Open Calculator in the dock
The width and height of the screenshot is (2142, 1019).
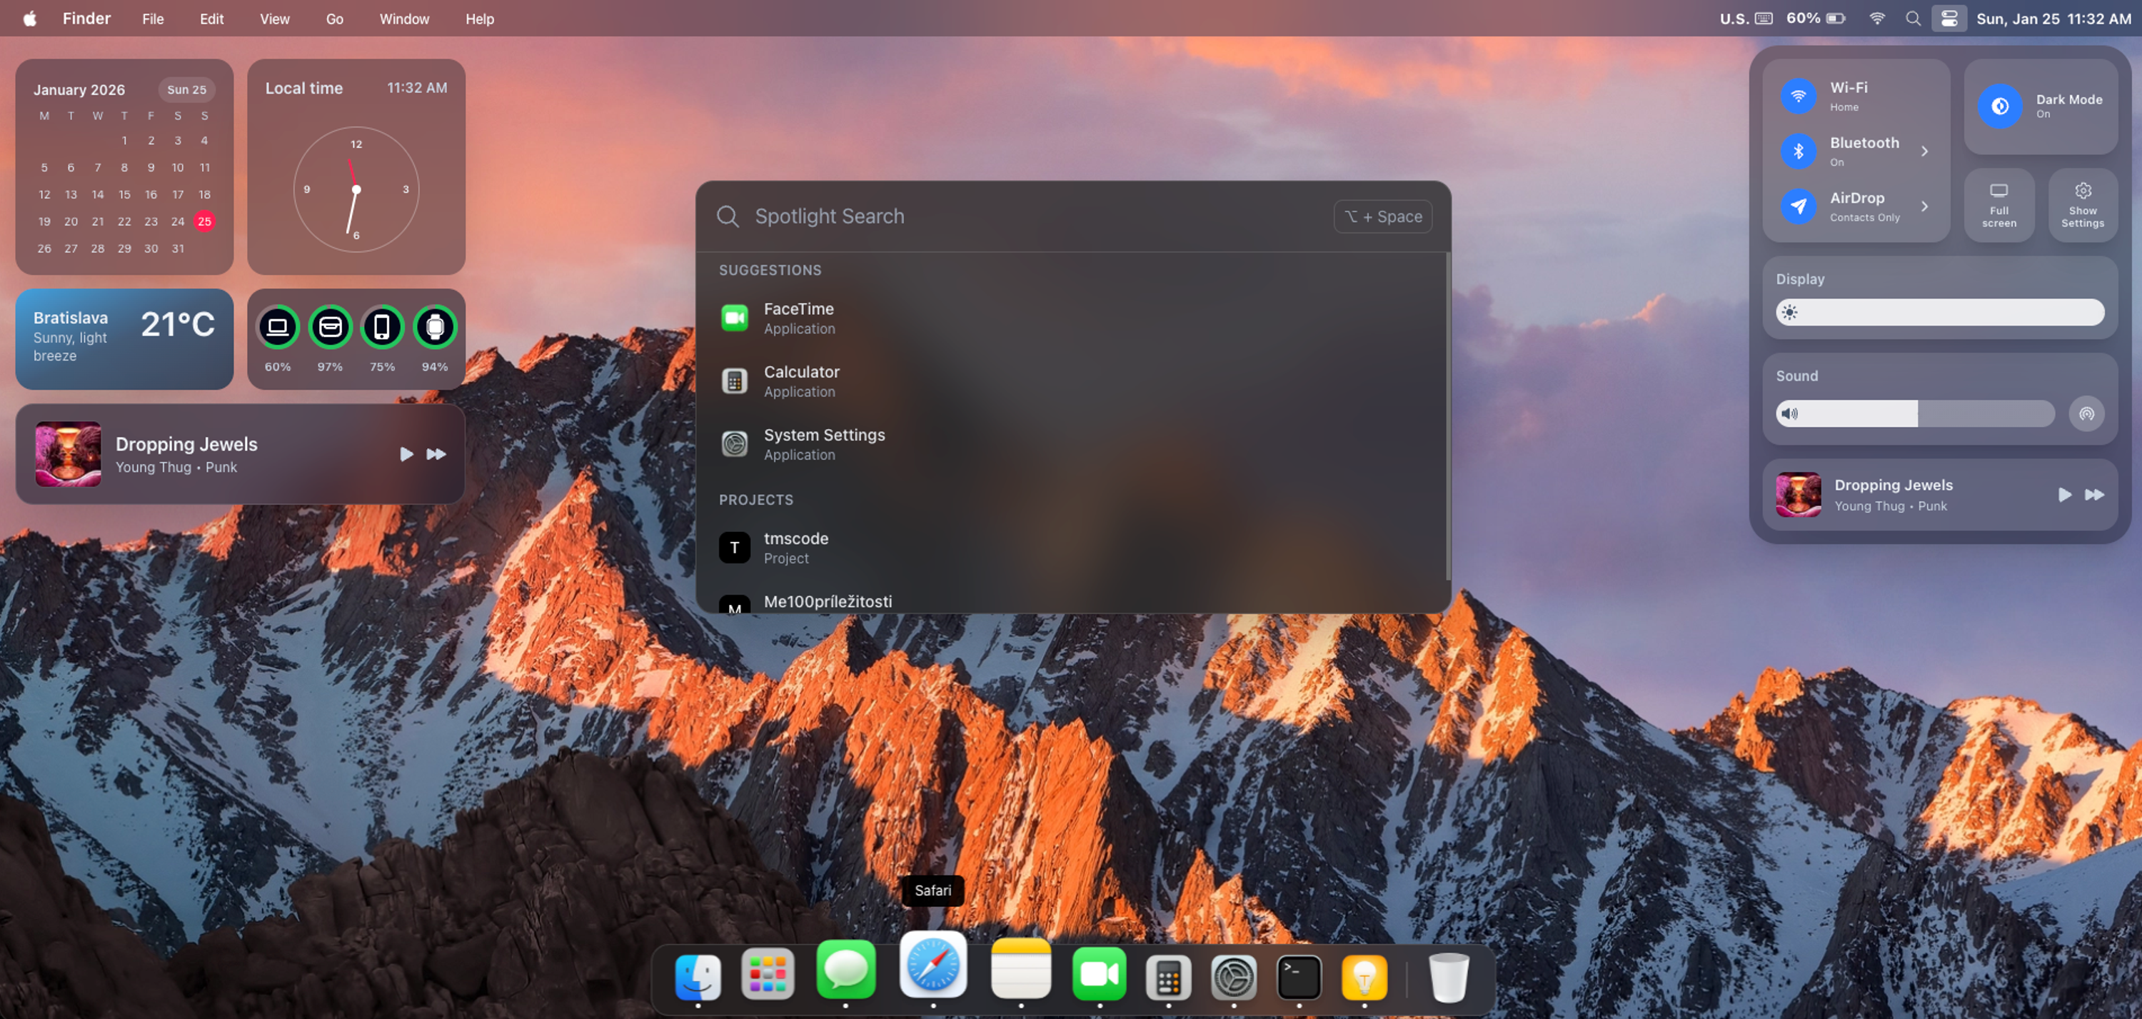1168,978
